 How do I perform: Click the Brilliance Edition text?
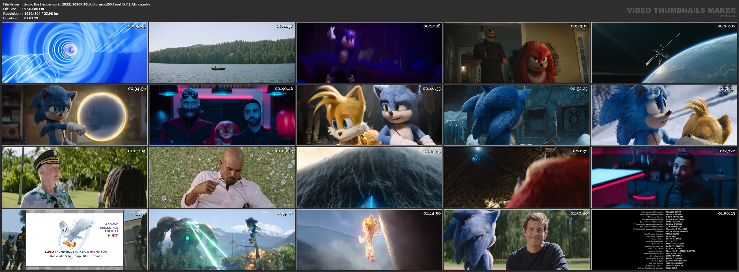(x=109, y=229)
